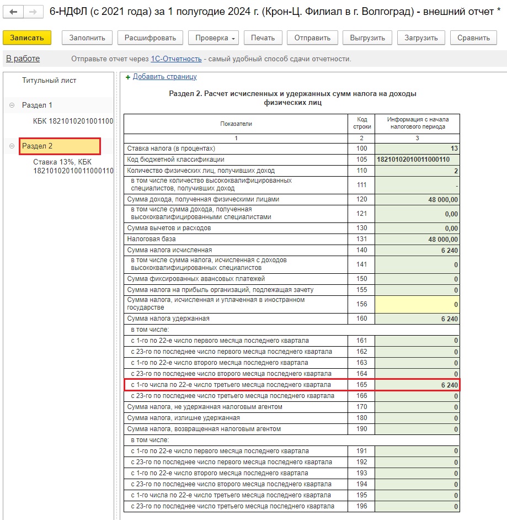This screenshot has width=507, height=520.
Task: Click the Сумма налога исчисленная row label
Action: coord(169,250)
